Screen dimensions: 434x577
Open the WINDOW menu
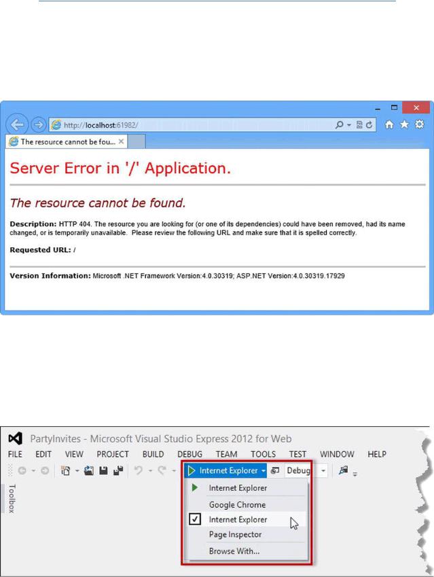coord(337,454)
